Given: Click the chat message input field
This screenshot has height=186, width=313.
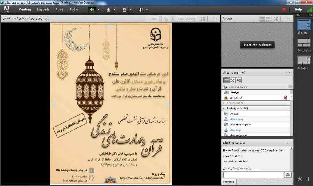Looking at the screenshot, I should pyautogui.click(x=253, y=175).
